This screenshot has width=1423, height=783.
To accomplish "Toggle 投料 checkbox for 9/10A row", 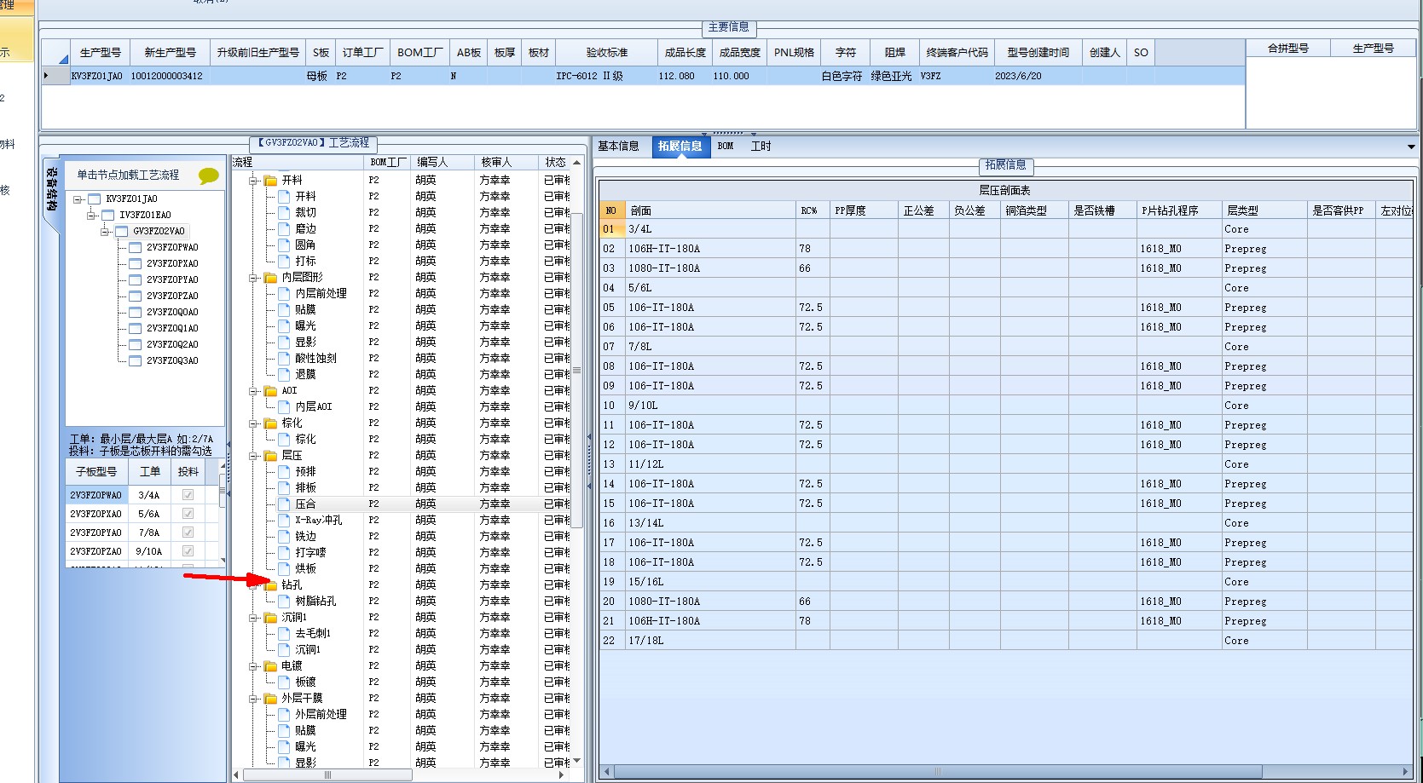I will point(188,551).
